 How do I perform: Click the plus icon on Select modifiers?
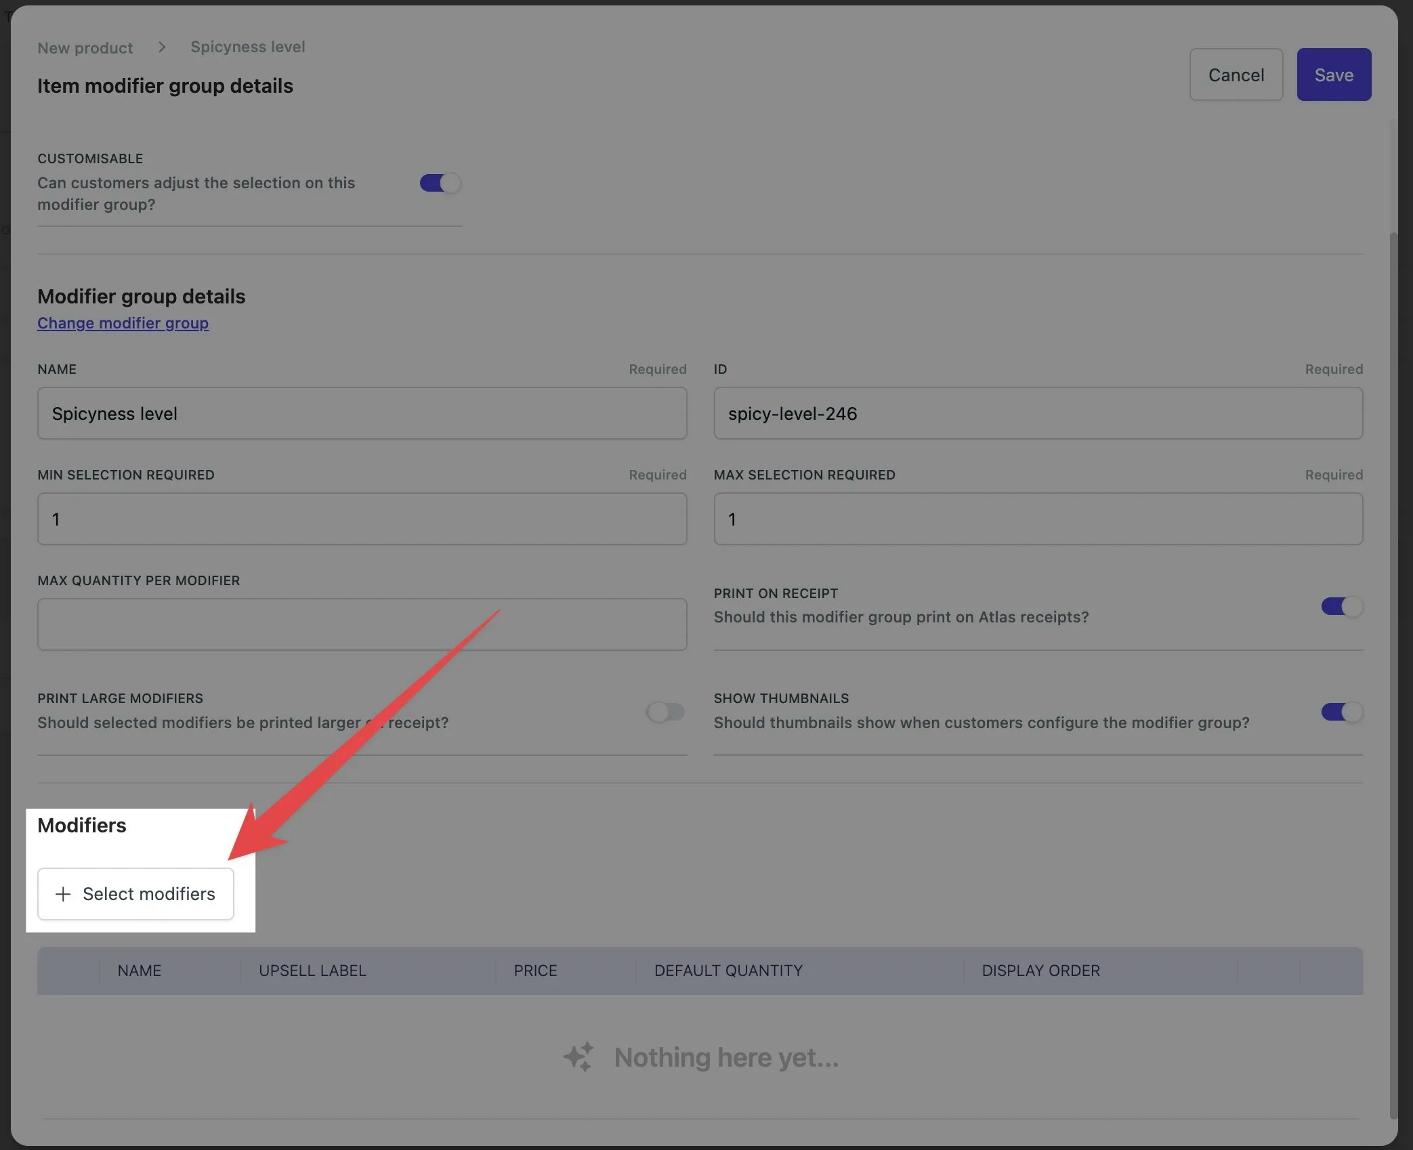coord(62,894)
